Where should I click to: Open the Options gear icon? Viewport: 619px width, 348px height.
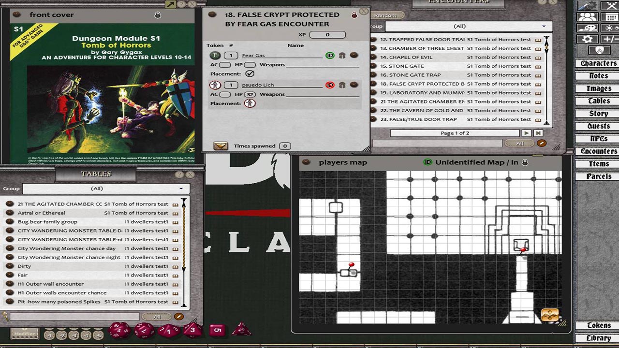587,39
